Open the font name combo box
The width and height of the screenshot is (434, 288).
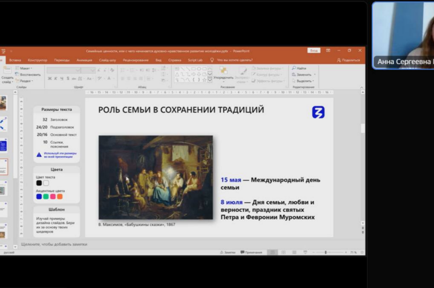point(64,70)
